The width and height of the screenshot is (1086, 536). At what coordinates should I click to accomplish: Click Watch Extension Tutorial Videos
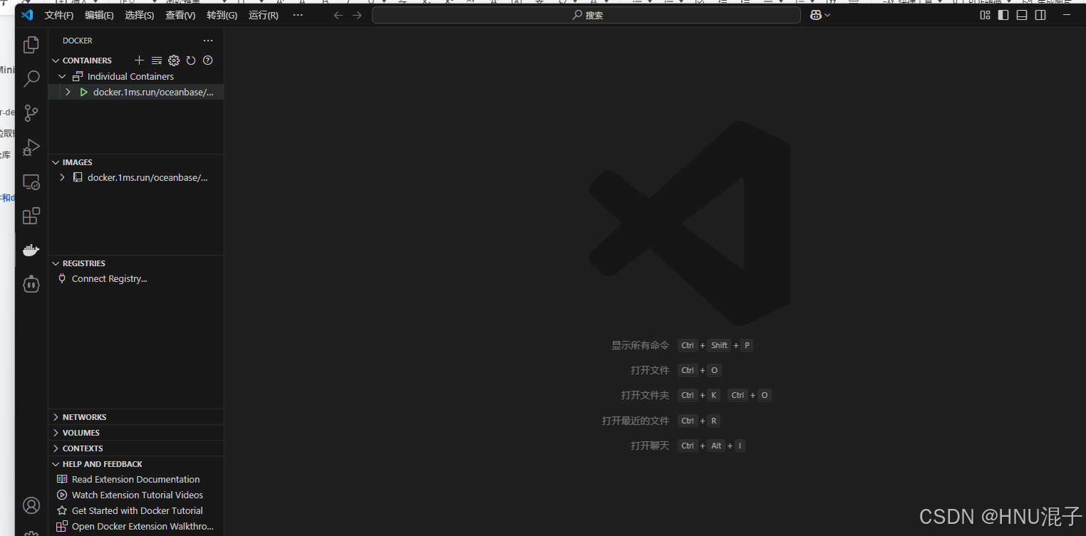[x=136, y=495]
